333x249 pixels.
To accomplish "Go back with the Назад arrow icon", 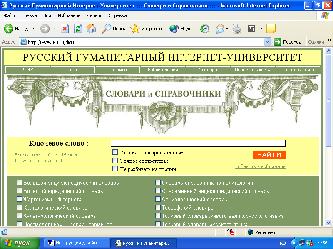I will [x=8, y=29].
